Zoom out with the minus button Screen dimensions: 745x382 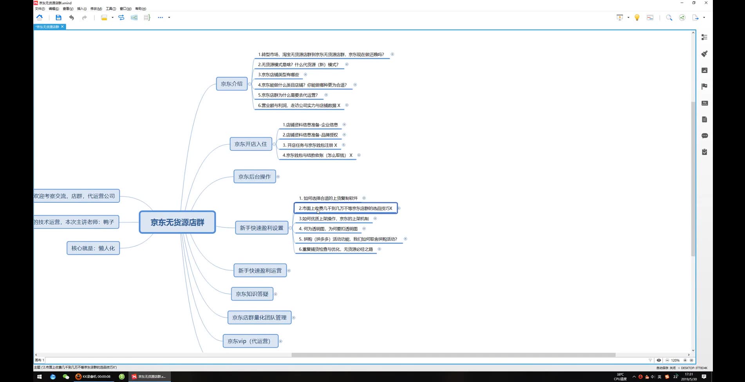pyautogui.click(x=667, y=360)
